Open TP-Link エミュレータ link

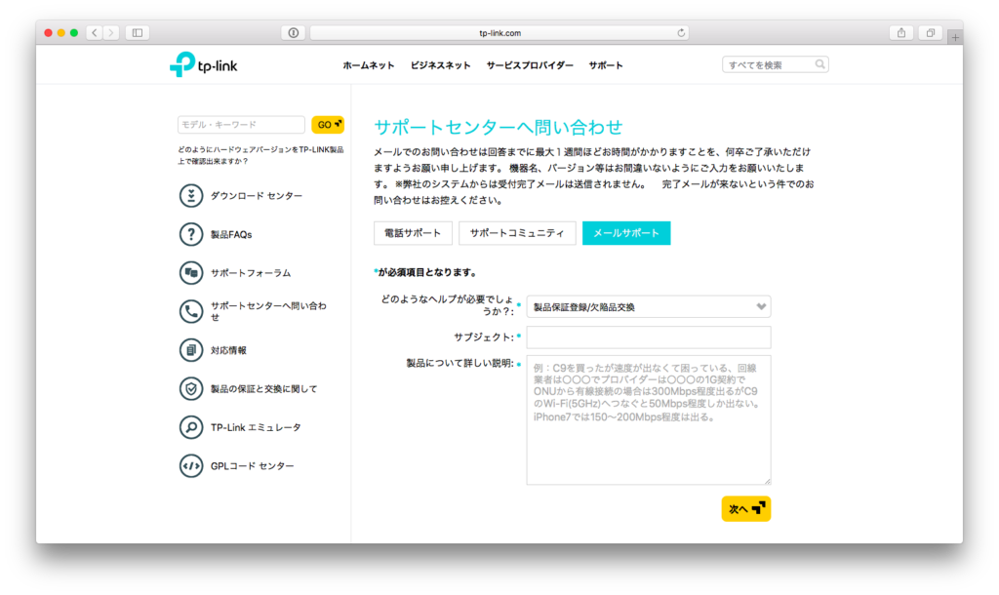tap(256, 427)
